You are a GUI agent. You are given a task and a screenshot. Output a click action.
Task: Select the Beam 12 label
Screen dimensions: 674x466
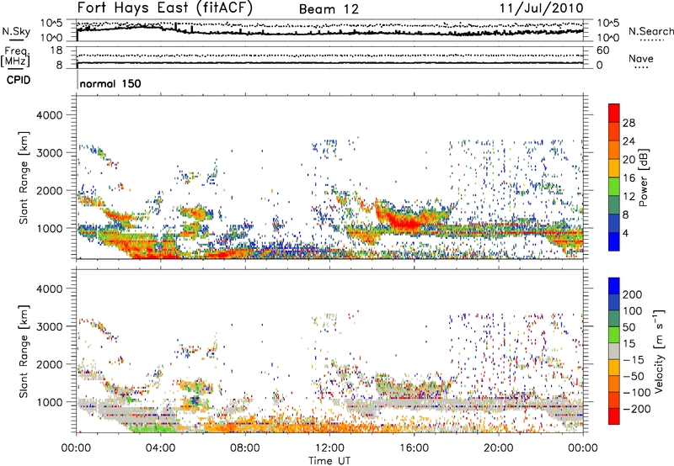pyautogui.click(x=329, y=9)
